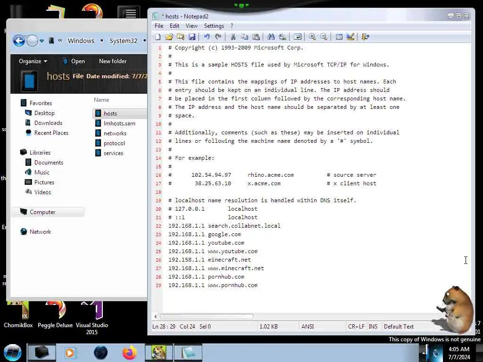
Task: Select the networks file
Action: 111,133
